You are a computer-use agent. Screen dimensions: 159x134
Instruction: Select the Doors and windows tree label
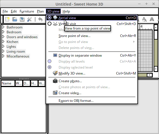22,37
